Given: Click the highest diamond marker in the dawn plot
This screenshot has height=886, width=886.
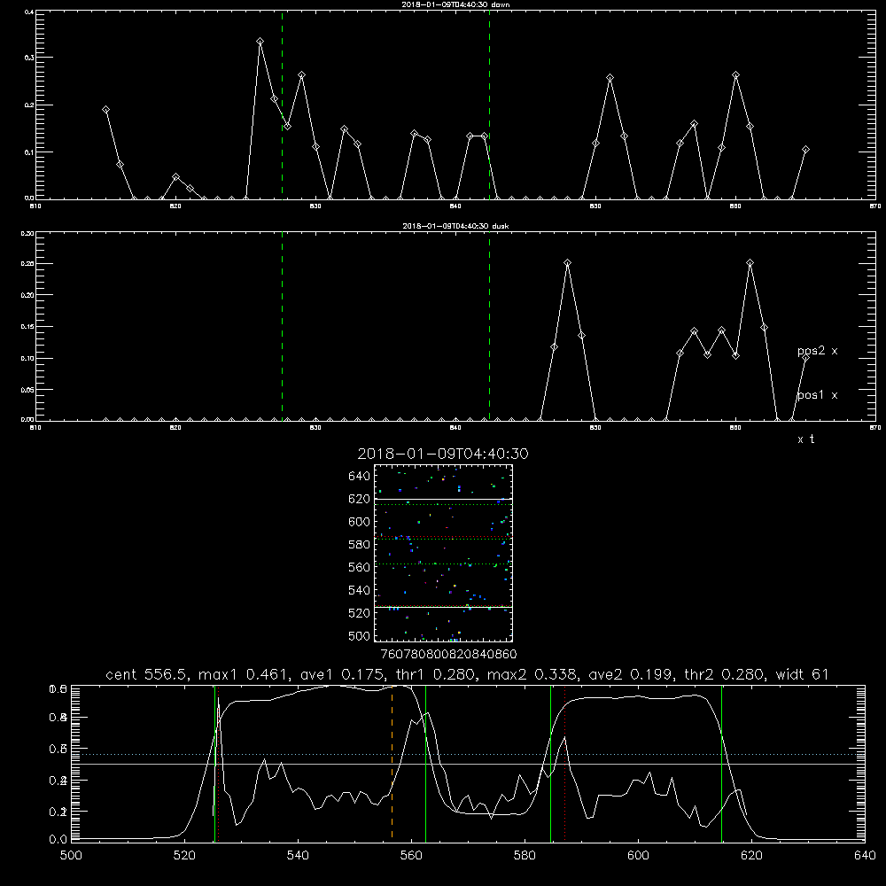Looking at the screenshot, I should pos(260,42).
